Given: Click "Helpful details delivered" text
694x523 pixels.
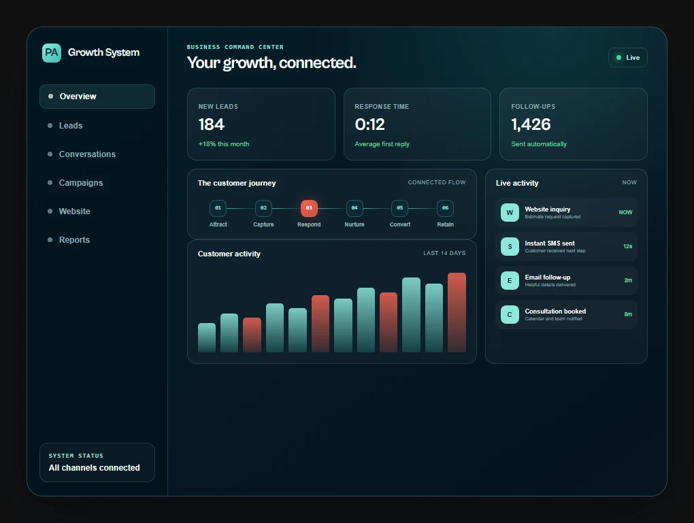Looking at the screenshot, I should coord(550,285).
